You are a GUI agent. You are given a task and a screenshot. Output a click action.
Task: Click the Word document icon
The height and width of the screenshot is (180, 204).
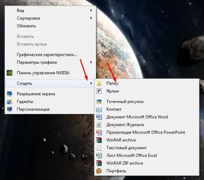[x=99, y=117]
